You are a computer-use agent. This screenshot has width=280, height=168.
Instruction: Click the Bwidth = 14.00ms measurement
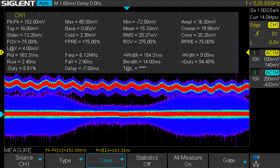pos(142,62)
